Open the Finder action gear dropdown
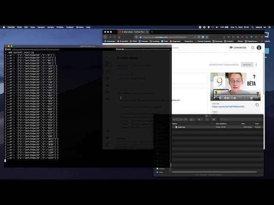This screenshot has width=274, height=205. (200, 120)
